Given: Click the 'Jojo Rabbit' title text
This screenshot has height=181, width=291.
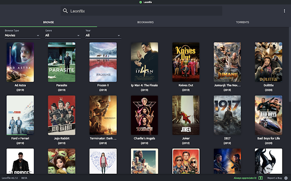Looking at the screenshot, I should (x=62, y=138).
